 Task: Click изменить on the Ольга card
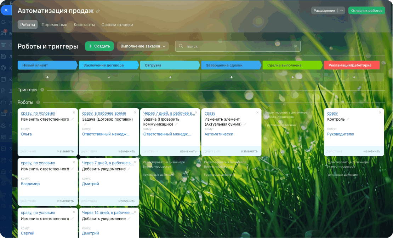pyautogui.click(x=65, y=151)
